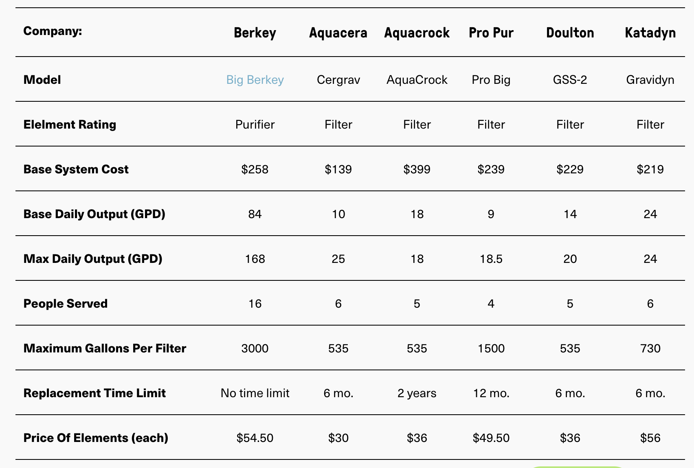
Task: Click the Base System Cost row label
Action: tap(76, 169)
